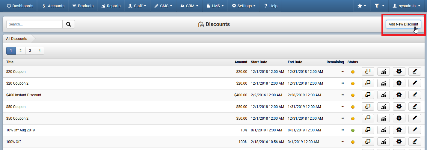Go to Dashboards
427x150 pixels.
[20, 6]
